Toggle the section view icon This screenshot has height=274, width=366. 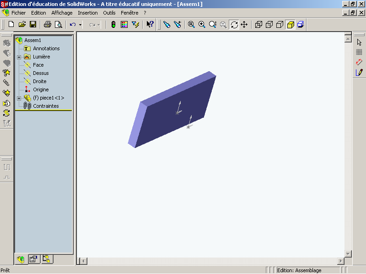301,24
